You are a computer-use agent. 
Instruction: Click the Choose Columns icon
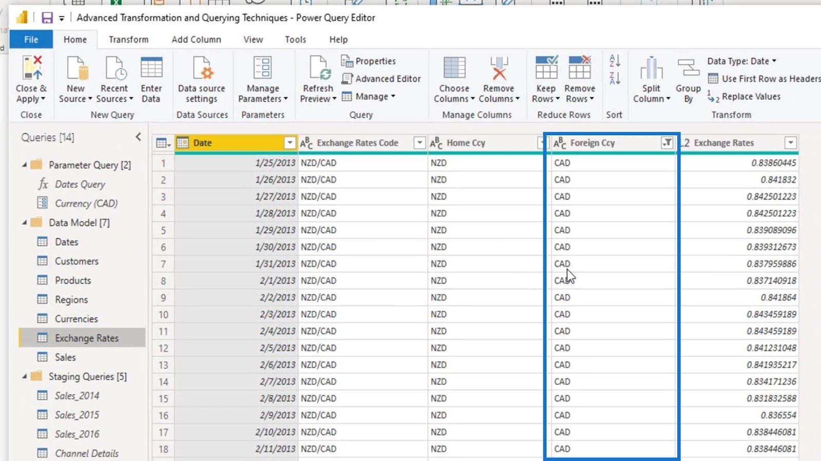coord(454,68)
